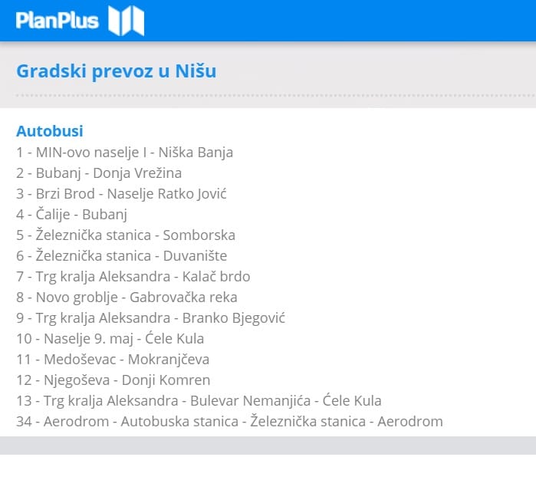
Task: Select line 34 Aerodrom circular route
Action: point(229,421)
